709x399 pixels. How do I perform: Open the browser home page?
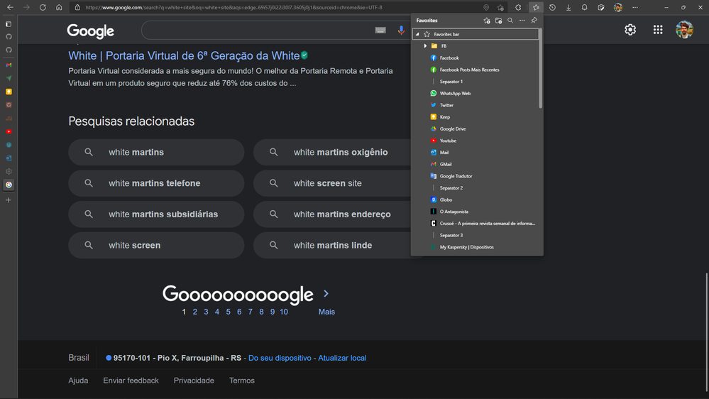[x=59, y=7]
